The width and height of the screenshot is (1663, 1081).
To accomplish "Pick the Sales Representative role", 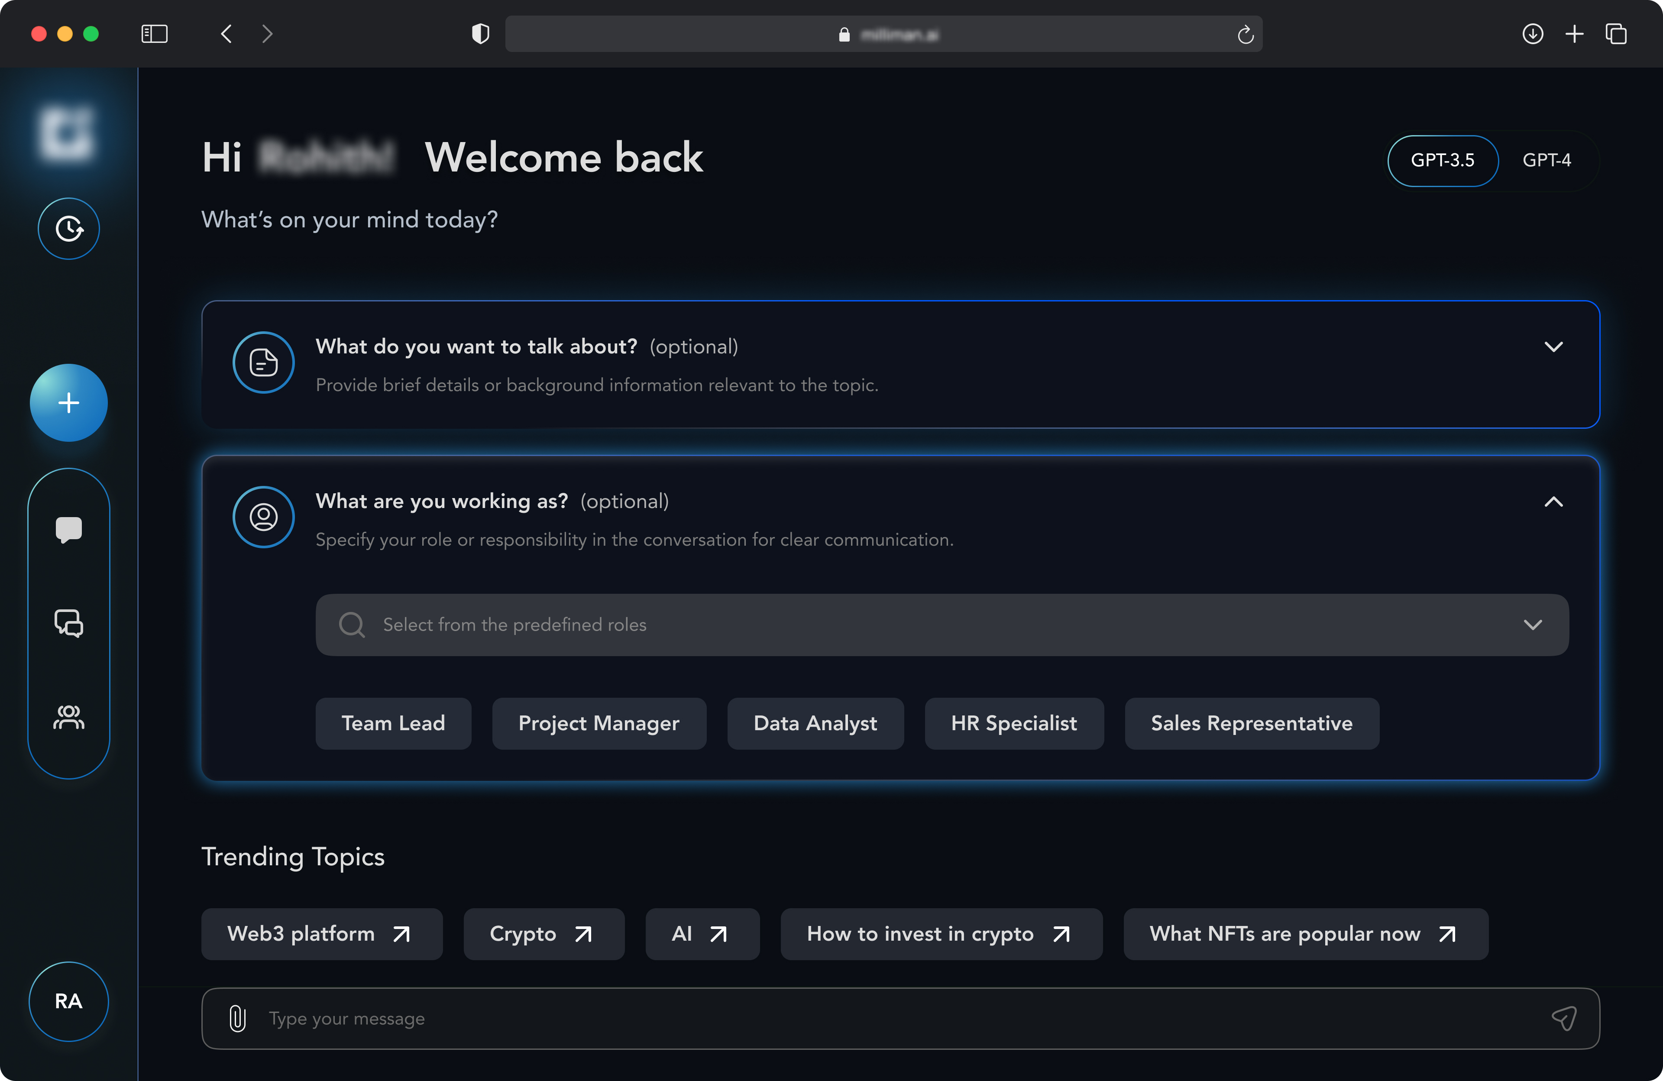I will point(1252,723).
